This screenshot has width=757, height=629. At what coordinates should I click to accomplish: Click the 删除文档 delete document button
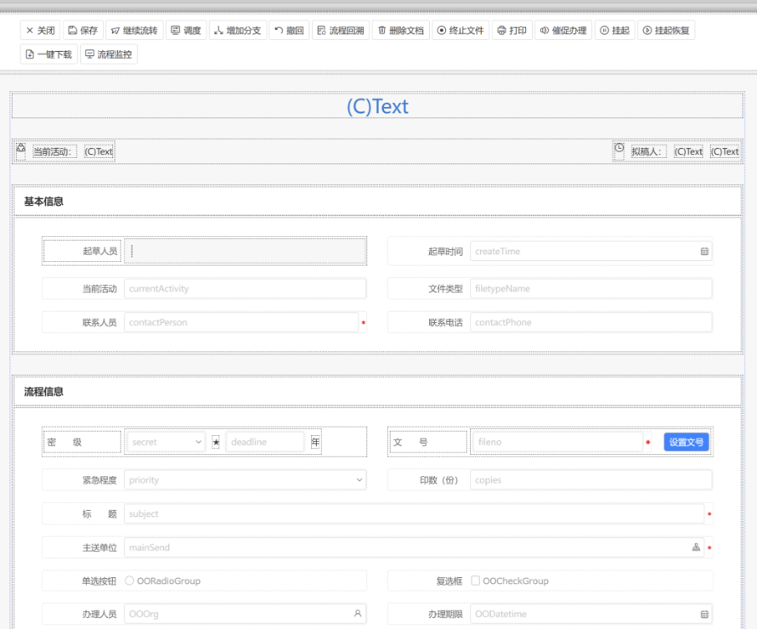(x=399, y=31)
